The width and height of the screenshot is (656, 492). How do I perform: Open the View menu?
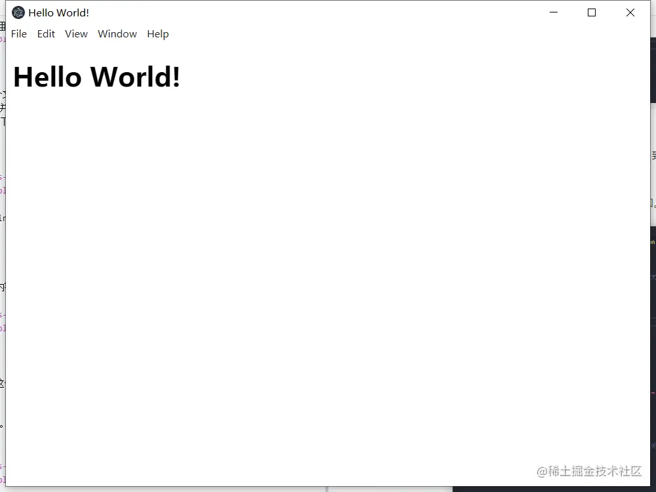pyautogui.click(x=76, y=33)
